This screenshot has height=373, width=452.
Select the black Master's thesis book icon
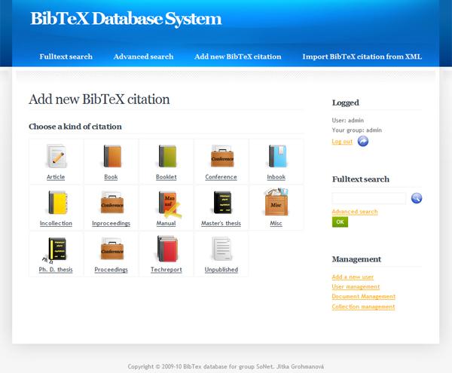point(222,203)
